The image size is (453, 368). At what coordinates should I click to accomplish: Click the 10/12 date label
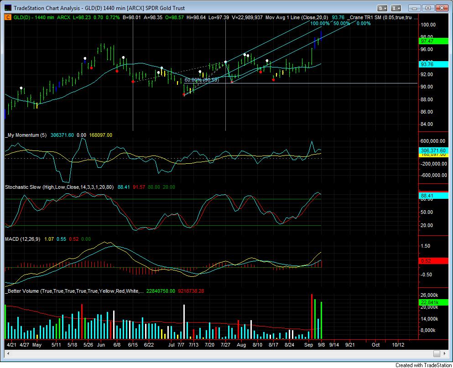click(398, 345)
